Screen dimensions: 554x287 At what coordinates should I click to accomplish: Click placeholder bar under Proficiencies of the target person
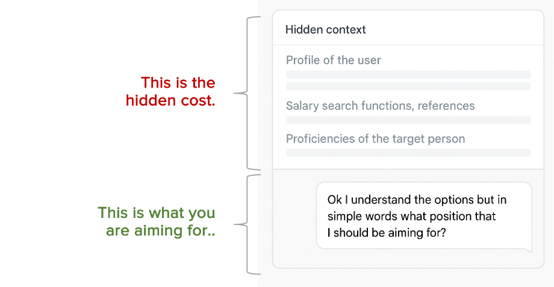pos(408,153)
